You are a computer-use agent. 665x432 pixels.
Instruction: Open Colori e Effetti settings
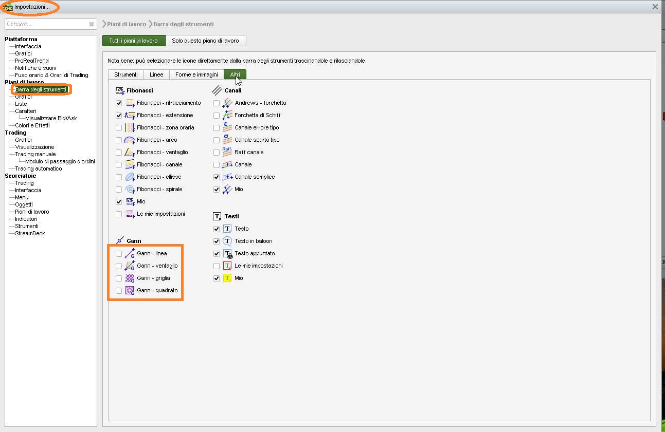32,125
